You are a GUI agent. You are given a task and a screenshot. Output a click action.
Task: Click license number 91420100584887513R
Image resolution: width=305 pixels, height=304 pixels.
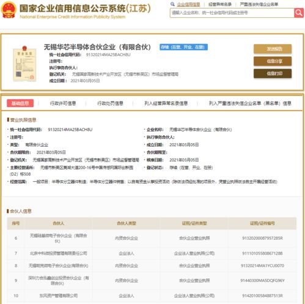pos(262,295)
